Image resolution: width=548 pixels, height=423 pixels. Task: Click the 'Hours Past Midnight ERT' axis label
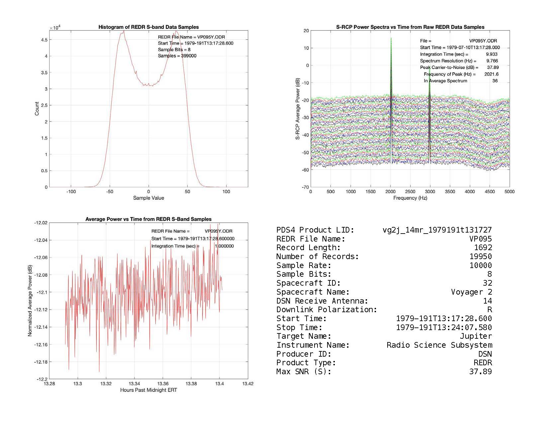click(x=148, y=390)
